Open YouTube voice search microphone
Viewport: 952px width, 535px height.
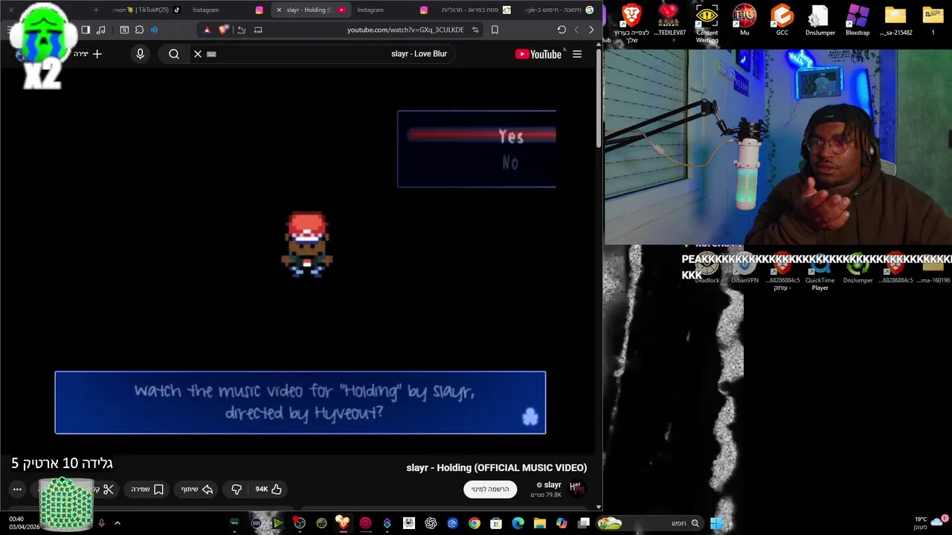tap(140, 53)
